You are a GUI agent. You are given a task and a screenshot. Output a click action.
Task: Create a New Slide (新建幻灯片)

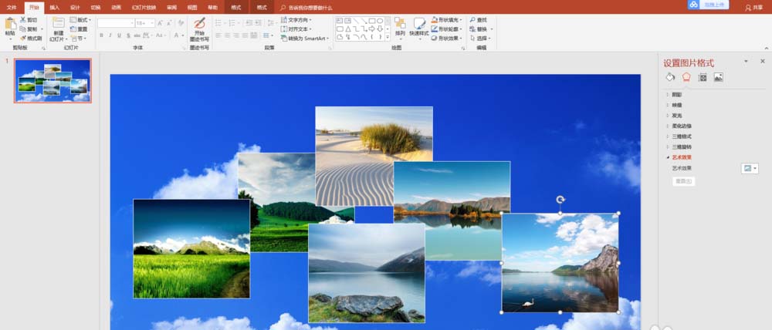click(x=59, y=29)
